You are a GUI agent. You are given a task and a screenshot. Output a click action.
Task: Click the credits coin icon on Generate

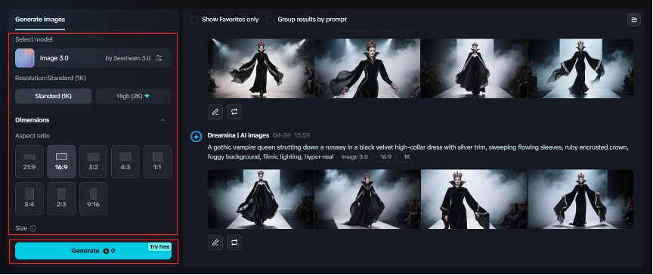[106, 251]
